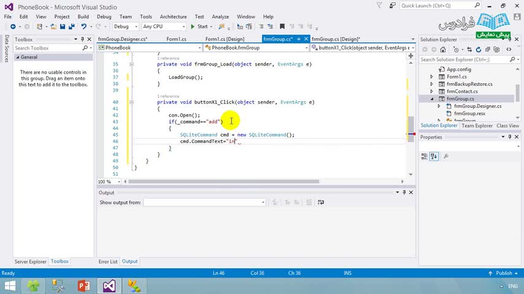The height and width of the screenshot is (294, 524).
Task: Click the Alphabetical sort icon in Properties
Action: 433,157
